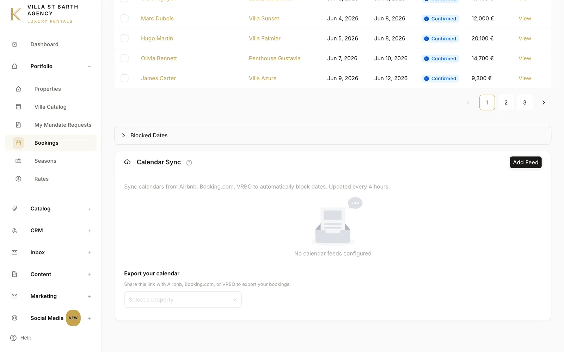Open guest Olivia Bennett's profile link
The image size is (564, 352).
coord(159,58)
